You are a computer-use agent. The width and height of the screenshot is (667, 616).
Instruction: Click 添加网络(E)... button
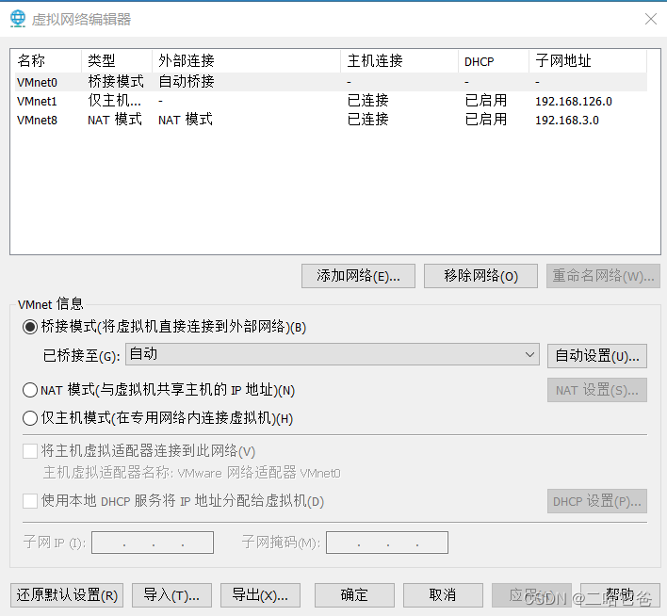358,276
